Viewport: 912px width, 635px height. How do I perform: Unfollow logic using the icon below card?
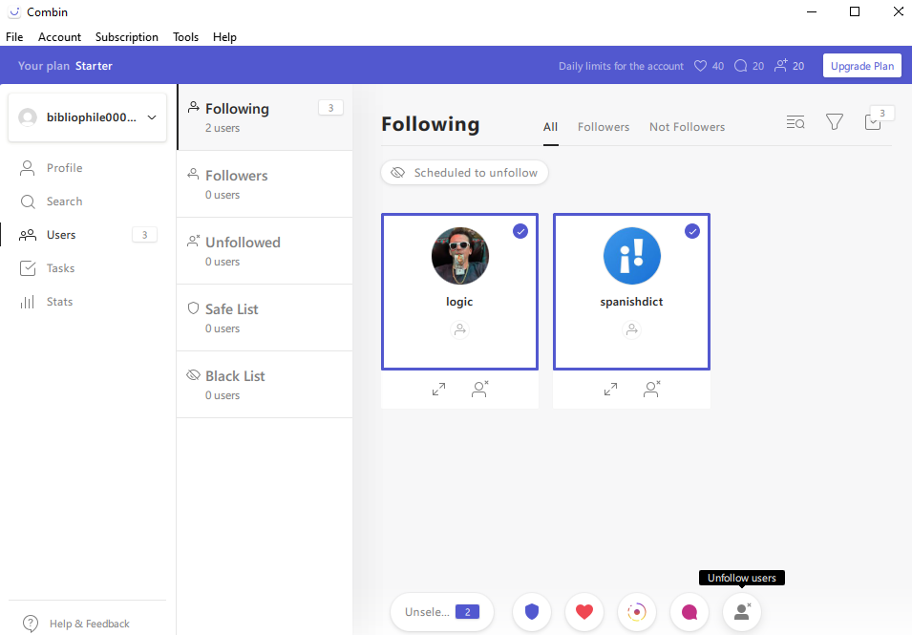(x=479, y=389)
